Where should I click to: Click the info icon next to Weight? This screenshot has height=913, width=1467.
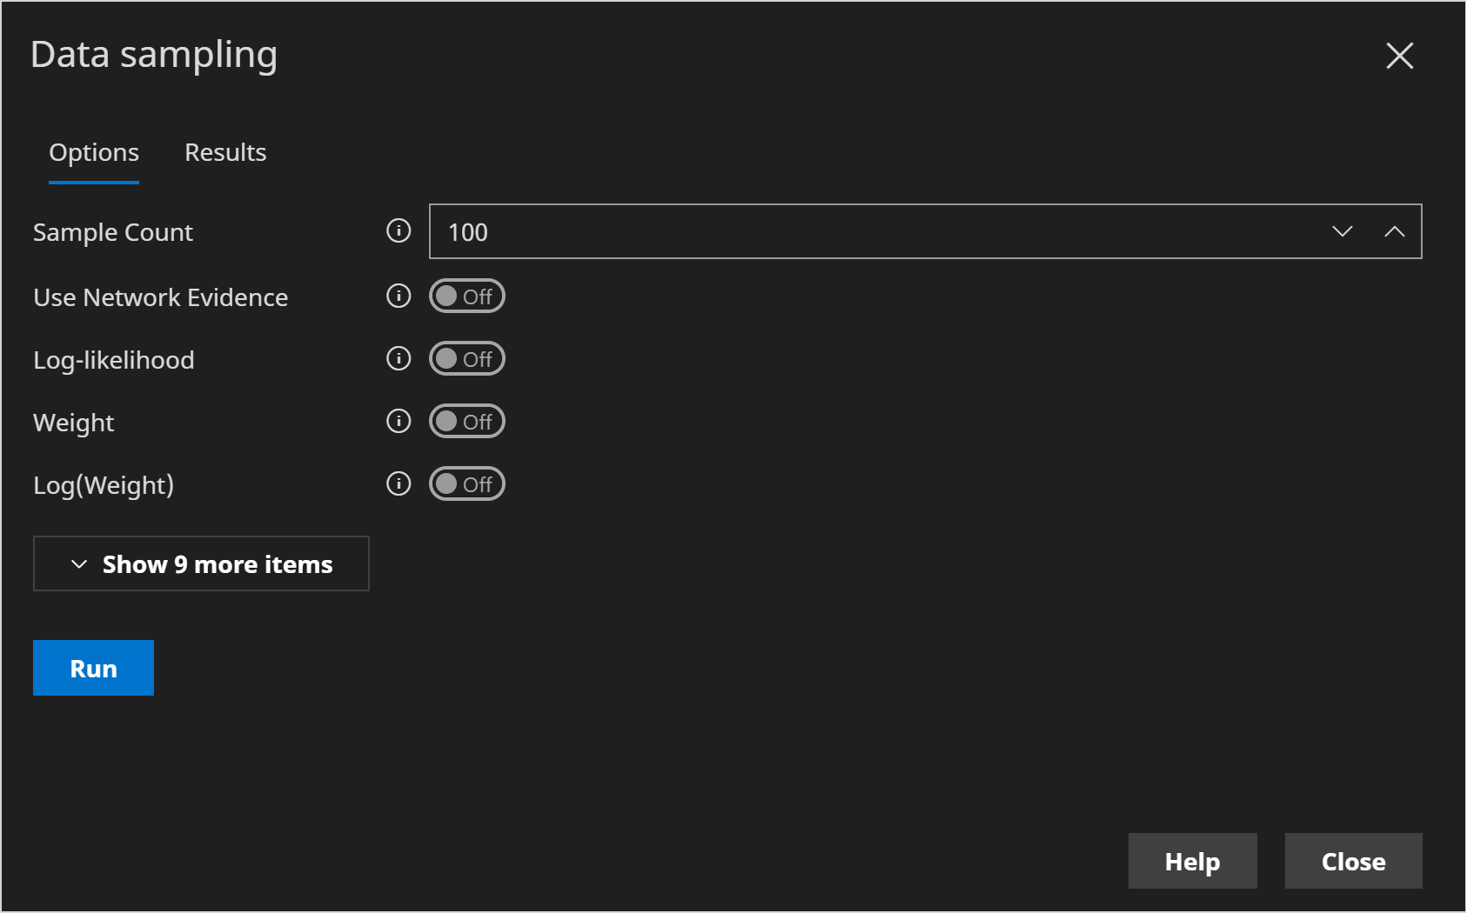398,421
